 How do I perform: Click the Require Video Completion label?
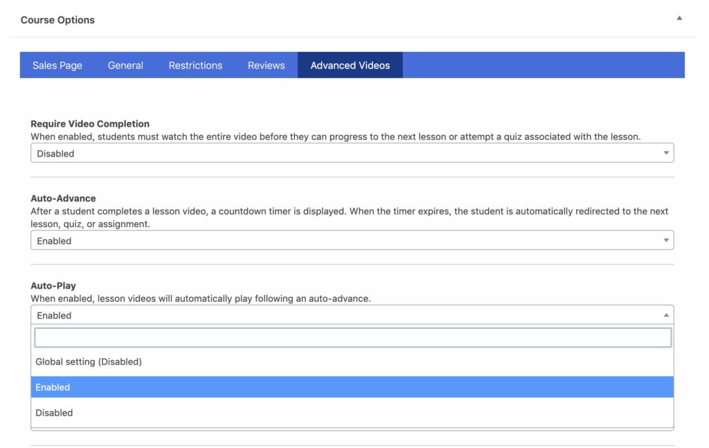click(90, 123)
